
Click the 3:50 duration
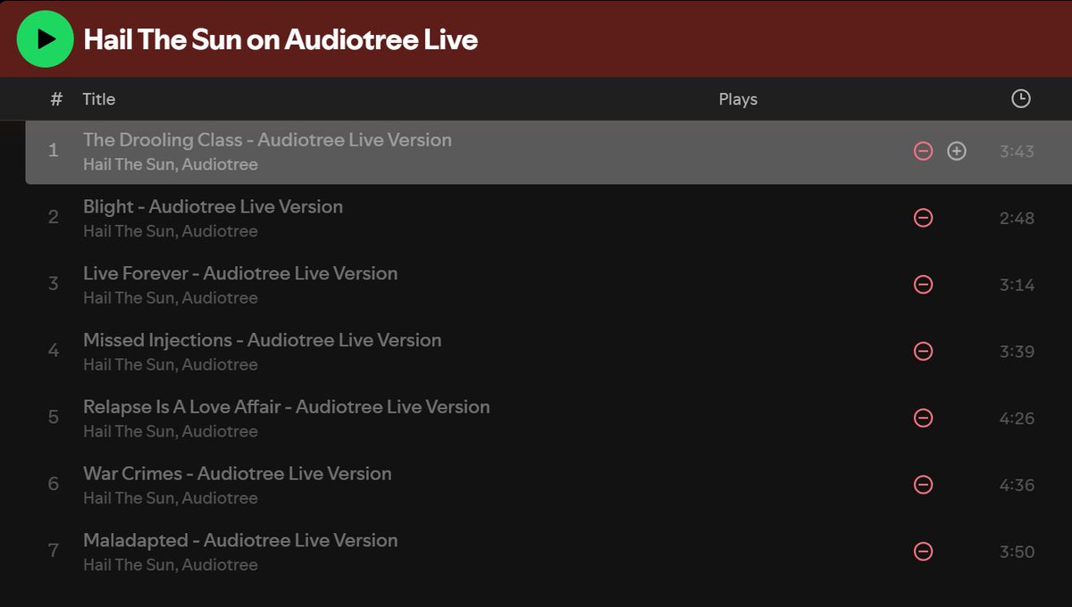1017,553
